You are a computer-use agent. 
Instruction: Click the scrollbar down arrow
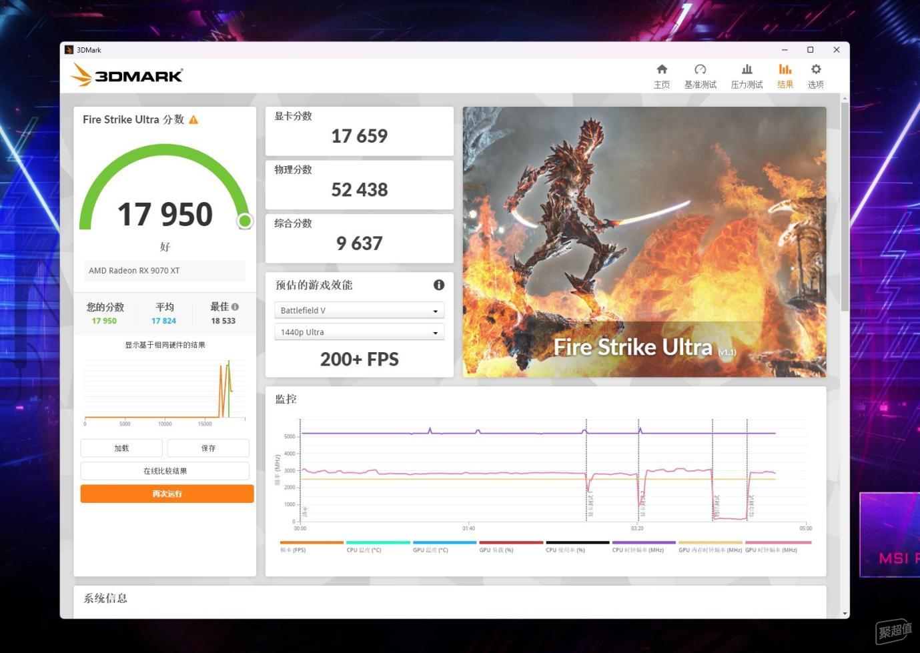[x=845, y=614]
